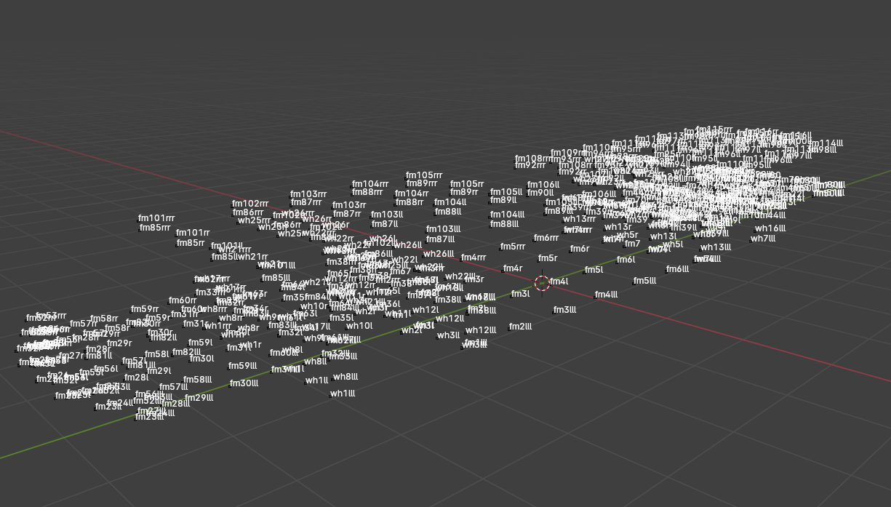Select the empty labeled fm2lll

[x=521, y=327]
